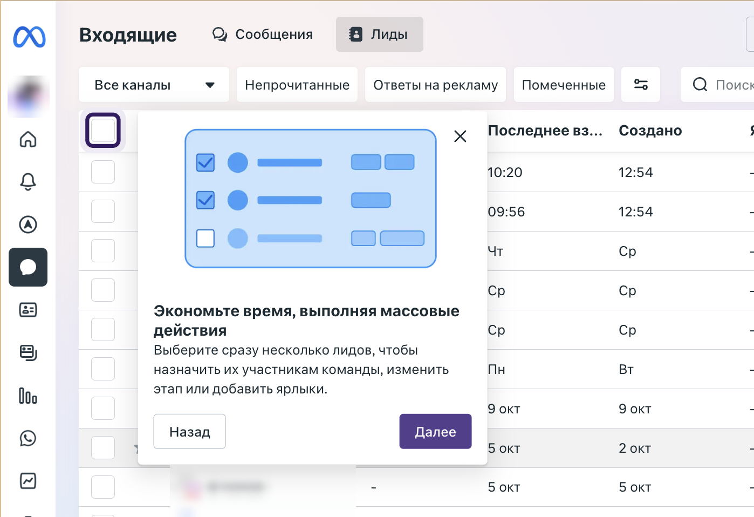
Task: Click the Поиск search field
Action: (718, 85)
